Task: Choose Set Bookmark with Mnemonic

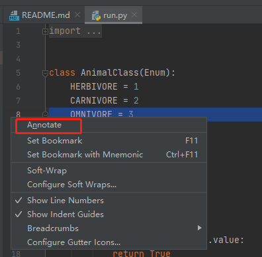Action: click(109, 155)
